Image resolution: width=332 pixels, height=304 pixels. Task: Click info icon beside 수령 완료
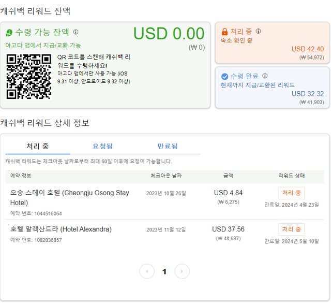tap(265, 76)
